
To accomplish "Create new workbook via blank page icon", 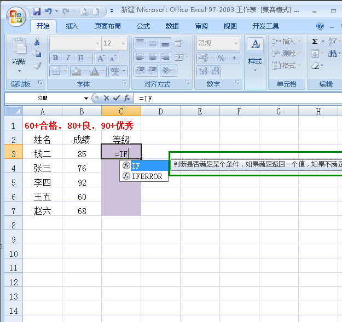I will coord(96,12).
